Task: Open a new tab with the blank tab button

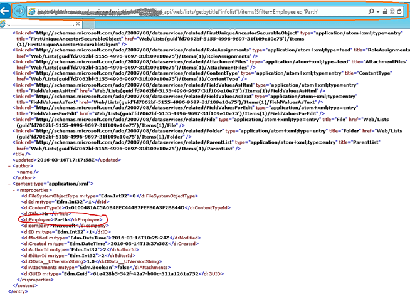Action: click(x=88, y=24)
